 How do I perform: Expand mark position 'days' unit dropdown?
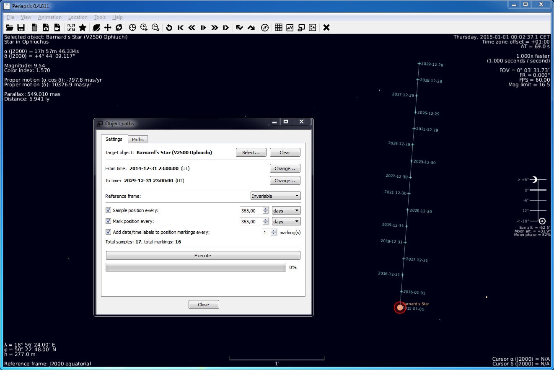(286, 222)
